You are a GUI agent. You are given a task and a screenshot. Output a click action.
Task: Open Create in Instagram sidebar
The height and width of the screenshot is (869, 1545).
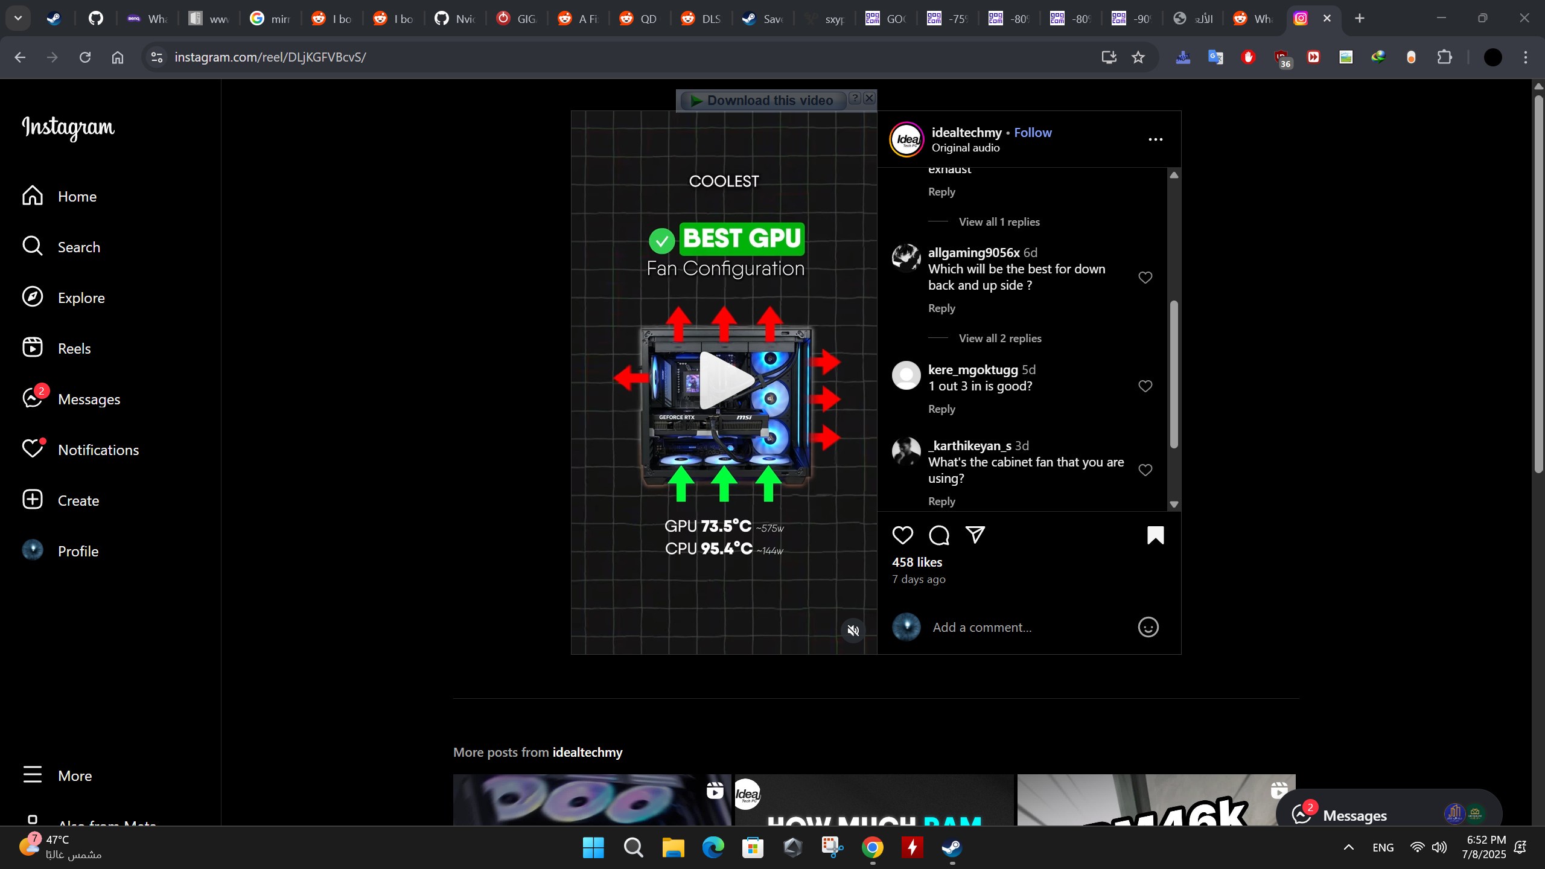tap(60, 500)
